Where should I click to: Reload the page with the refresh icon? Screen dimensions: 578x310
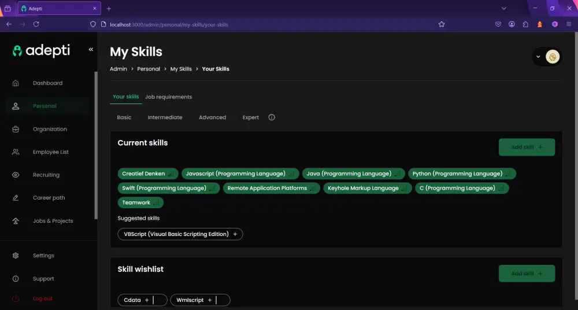click(x=36, y=24)
